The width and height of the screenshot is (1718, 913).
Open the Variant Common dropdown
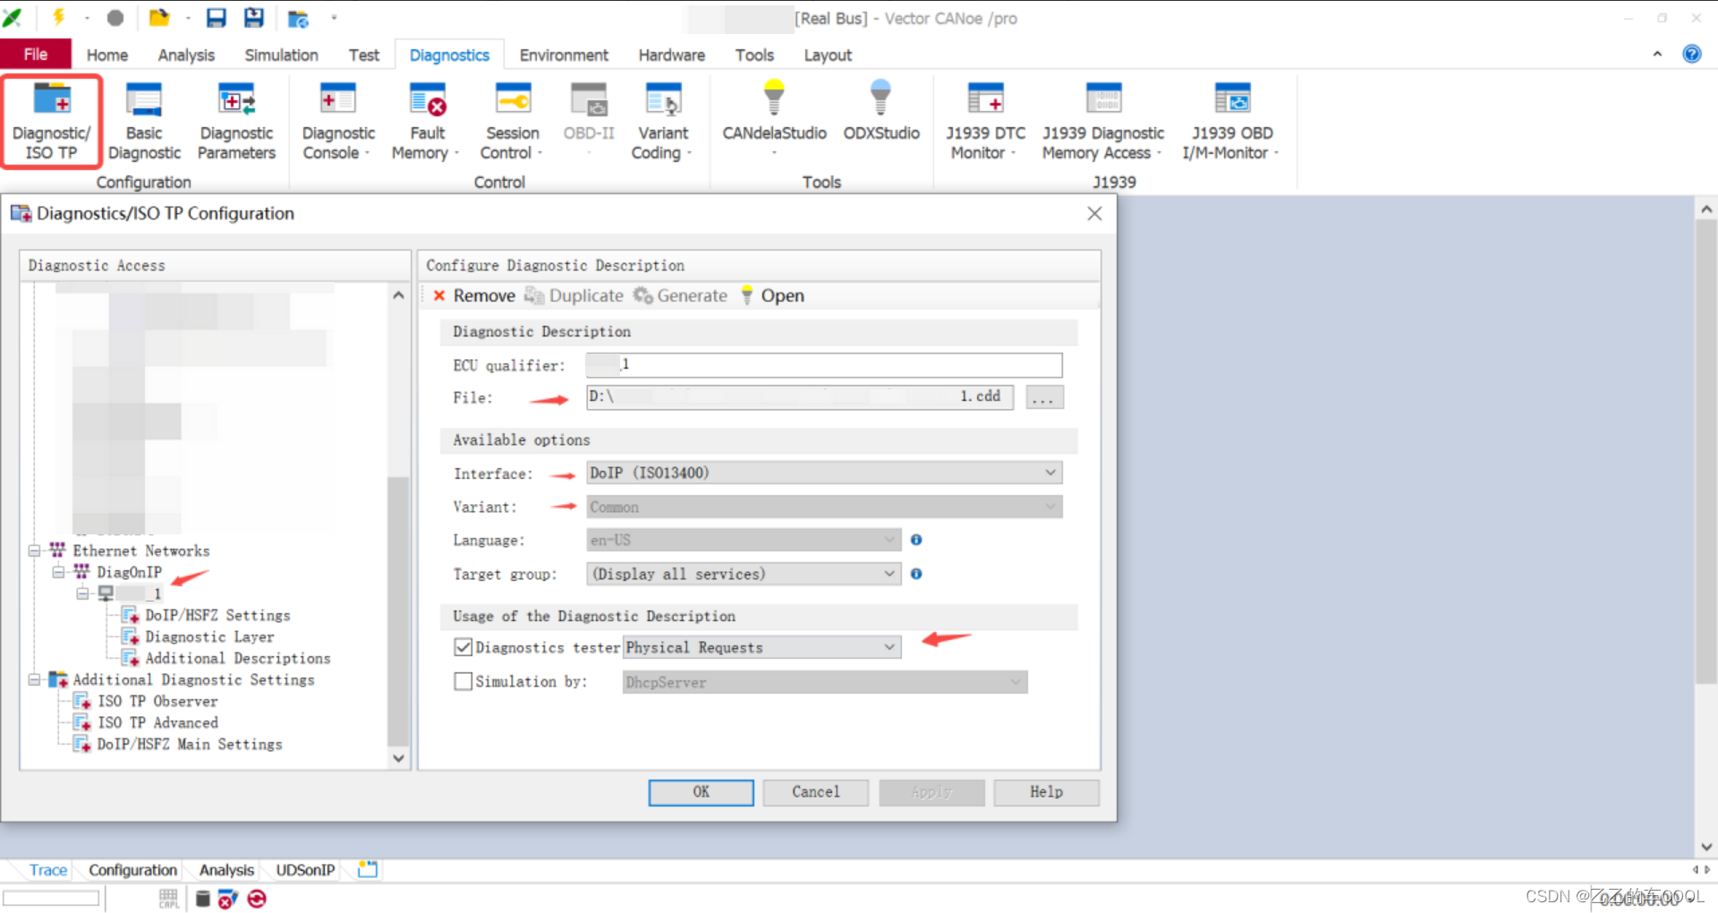point(824,507)
